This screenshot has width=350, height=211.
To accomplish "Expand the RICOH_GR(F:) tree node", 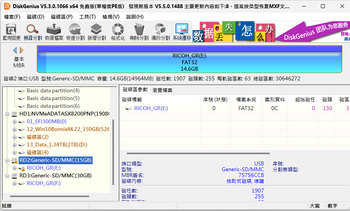I will 14,184.
